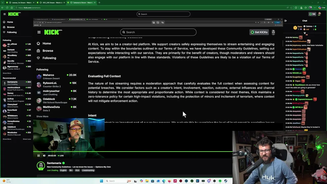The height and width of the screenshot is (184, 327).
Task: Open Discord from the taskbar
Action: pos(209,181)
